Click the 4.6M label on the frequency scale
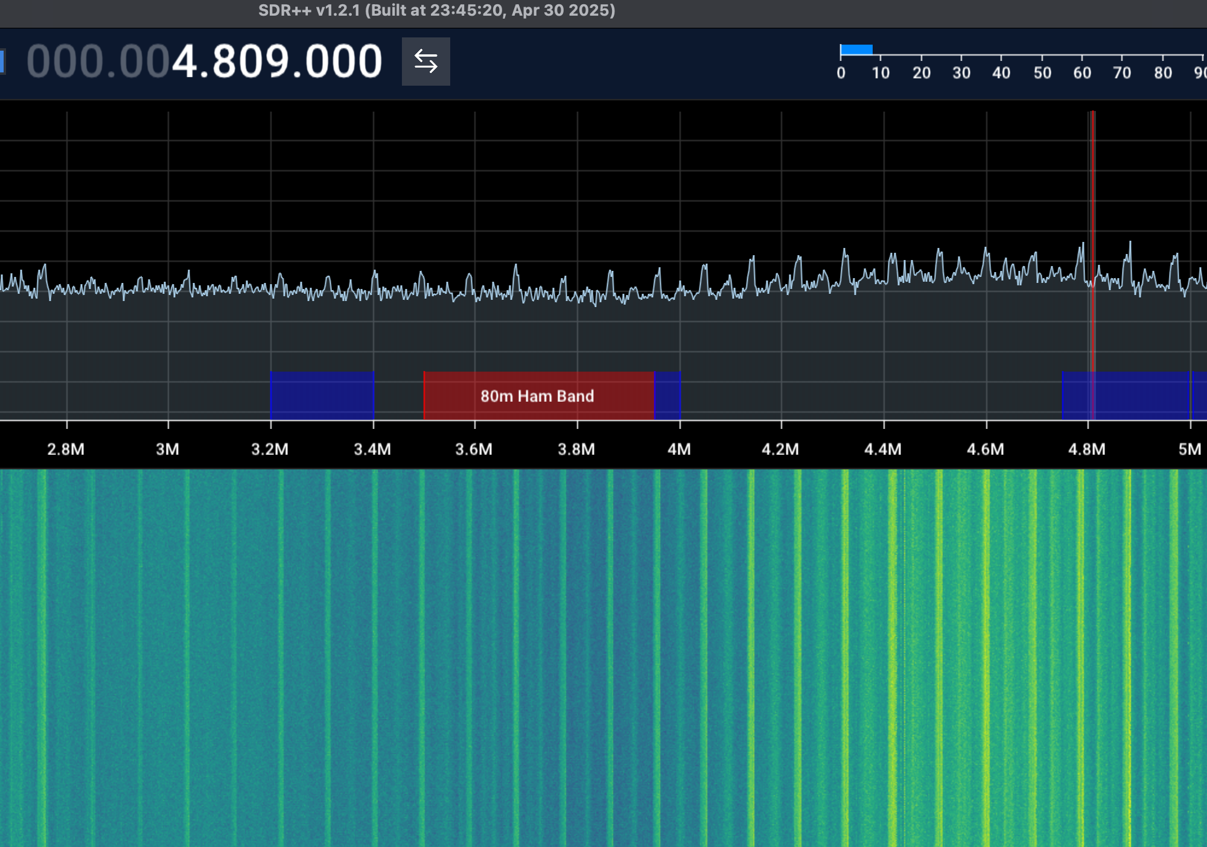 [x=986, y=449]
